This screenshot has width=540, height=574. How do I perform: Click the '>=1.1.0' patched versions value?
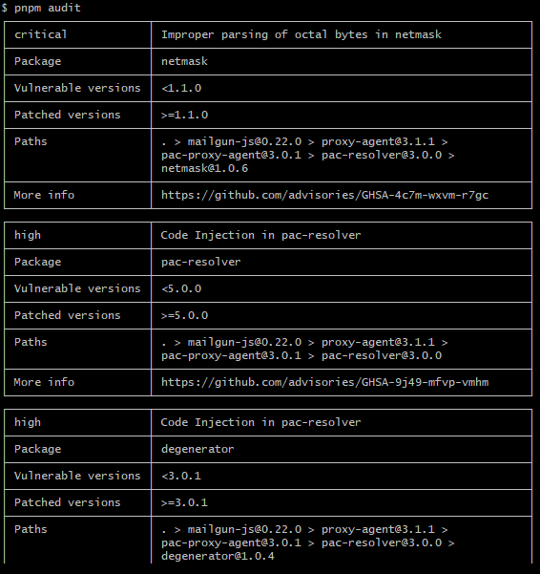[x=185, y=115]
